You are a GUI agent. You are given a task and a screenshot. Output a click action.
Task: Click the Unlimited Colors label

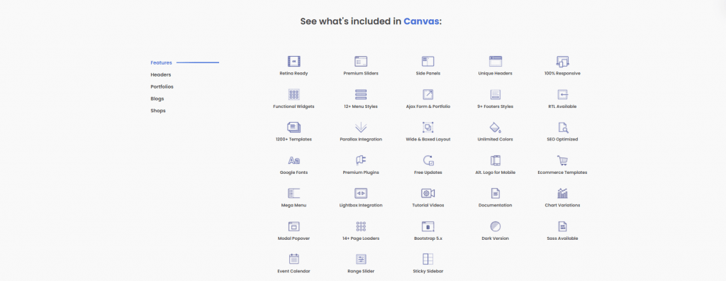(x=496, y=140)
